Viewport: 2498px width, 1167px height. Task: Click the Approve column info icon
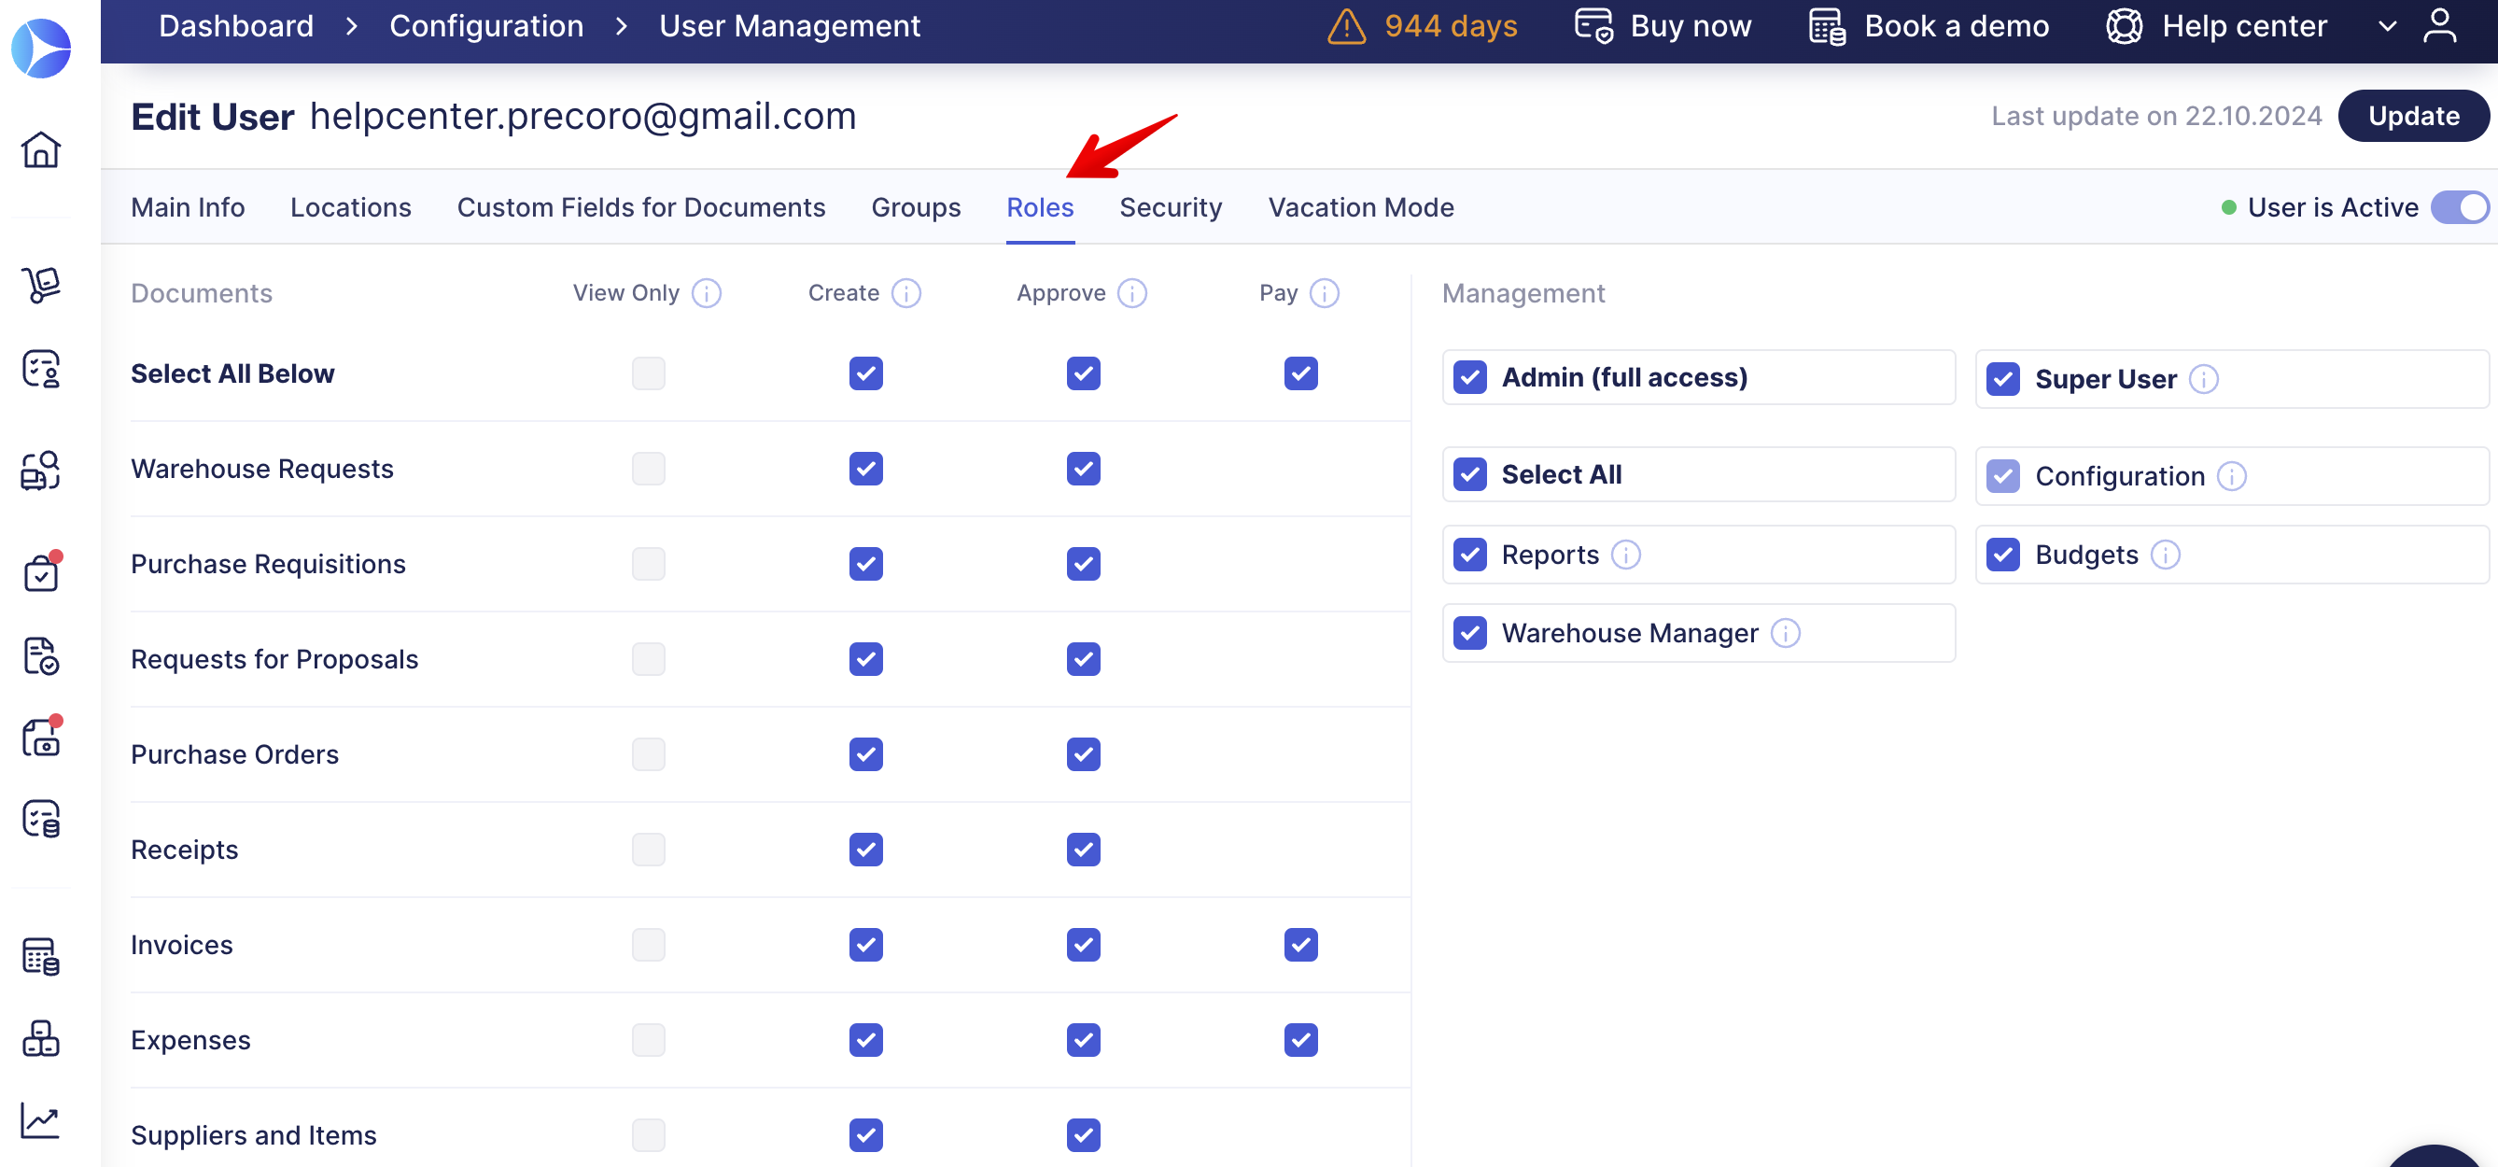pyautogui.click(x=1131, y=293)
